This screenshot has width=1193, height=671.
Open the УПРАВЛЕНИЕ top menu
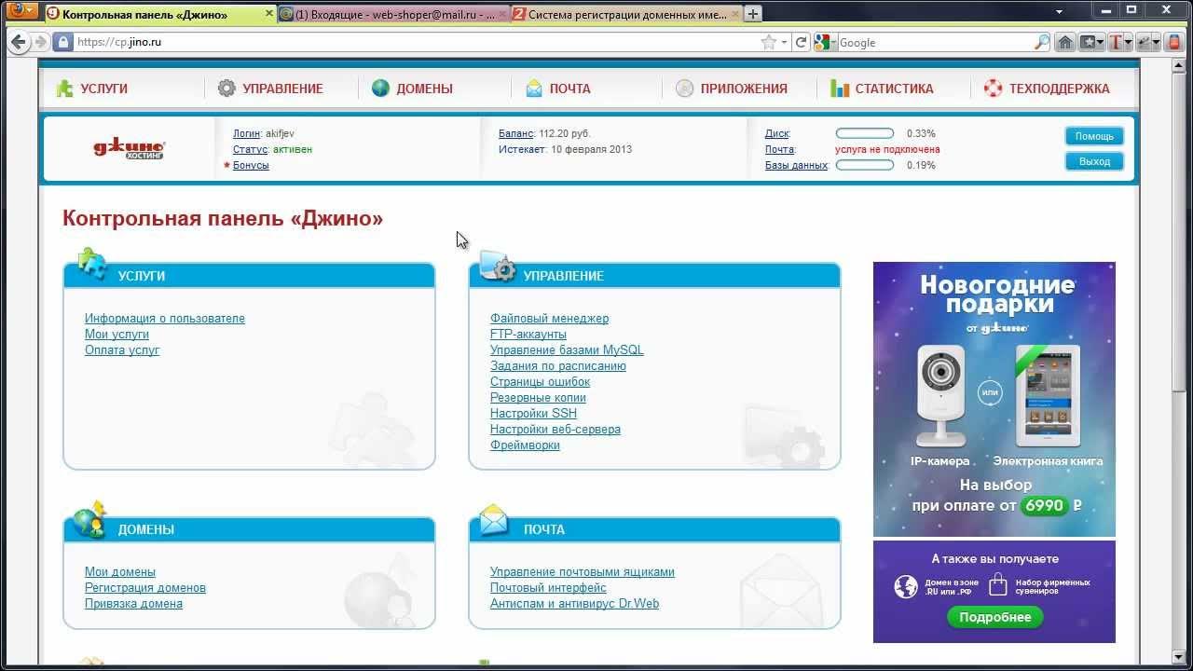pos(282,89)
